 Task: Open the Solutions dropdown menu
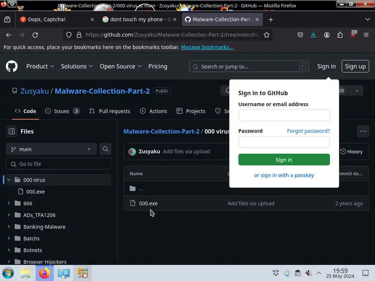[x=77, y=67]
